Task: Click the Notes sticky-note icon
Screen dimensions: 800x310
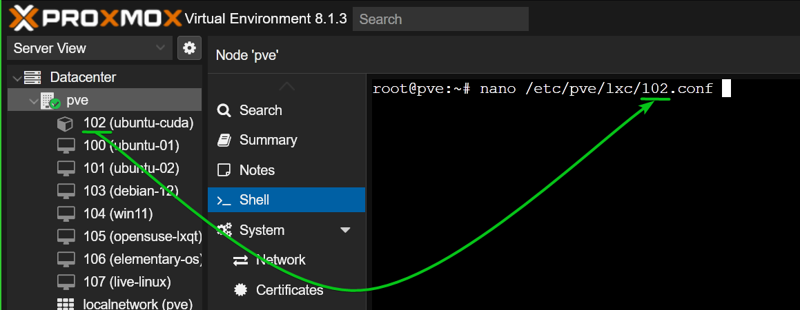Action: coord(224,170)
